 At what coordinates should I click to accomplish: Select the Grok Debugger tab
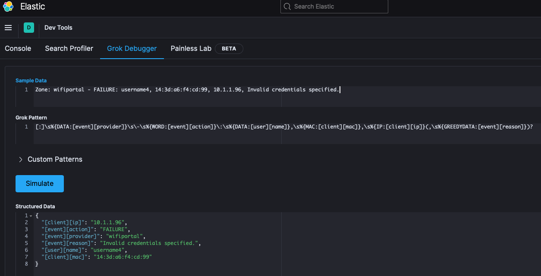click(x=132, y=48)
